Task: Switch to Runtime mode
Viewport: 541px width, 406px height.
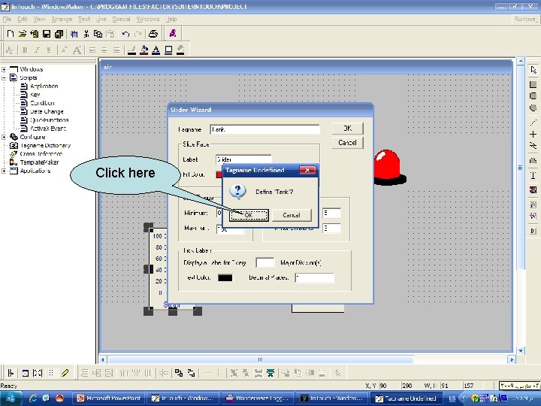Action: 524,19
